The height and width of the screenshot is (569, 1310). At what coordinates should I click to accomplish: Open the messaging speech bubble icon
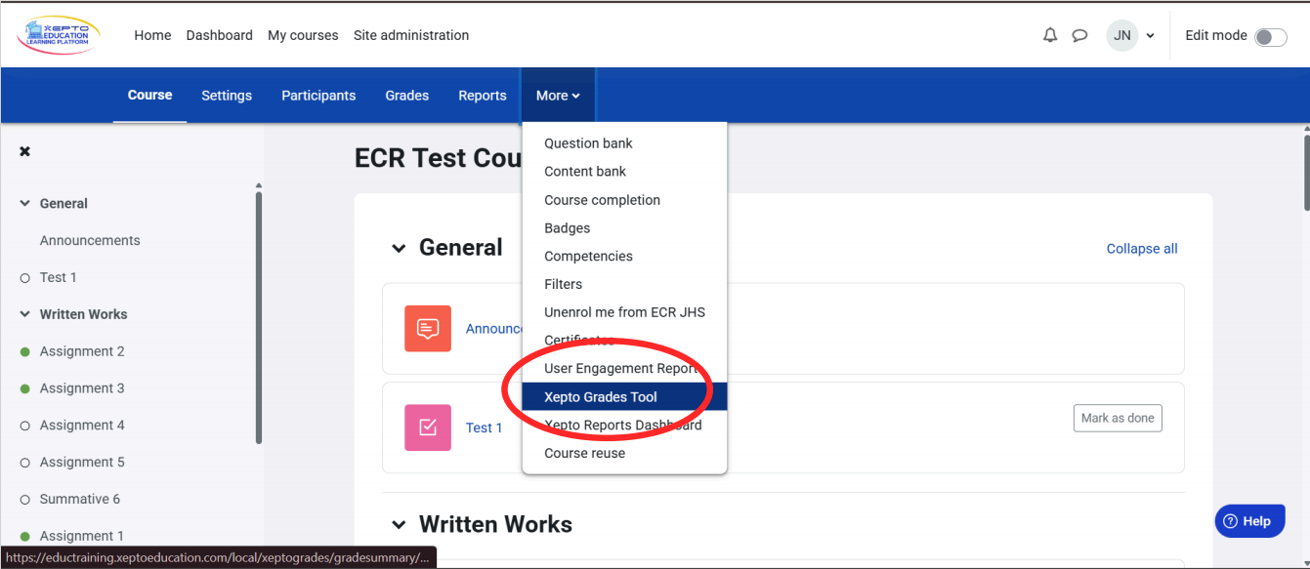[1079, 35]
